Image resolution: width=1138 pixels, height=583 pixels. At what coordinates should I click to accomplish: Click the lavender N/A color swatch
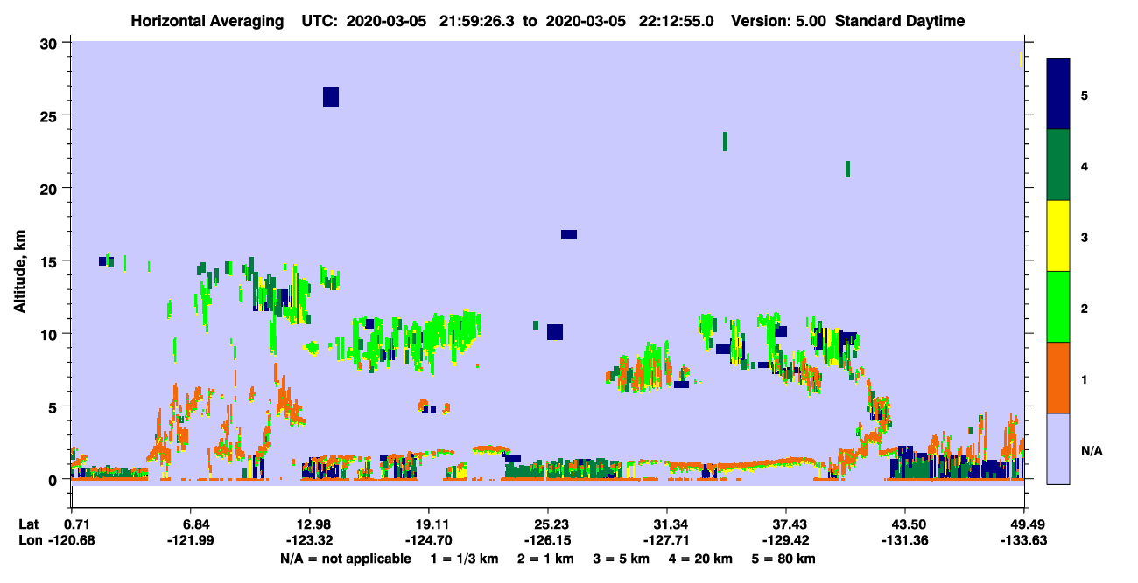point(1058,448)
